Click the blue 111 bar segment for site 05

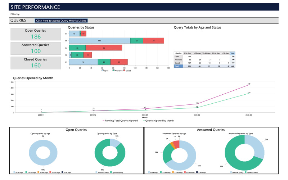pos(99,41)
